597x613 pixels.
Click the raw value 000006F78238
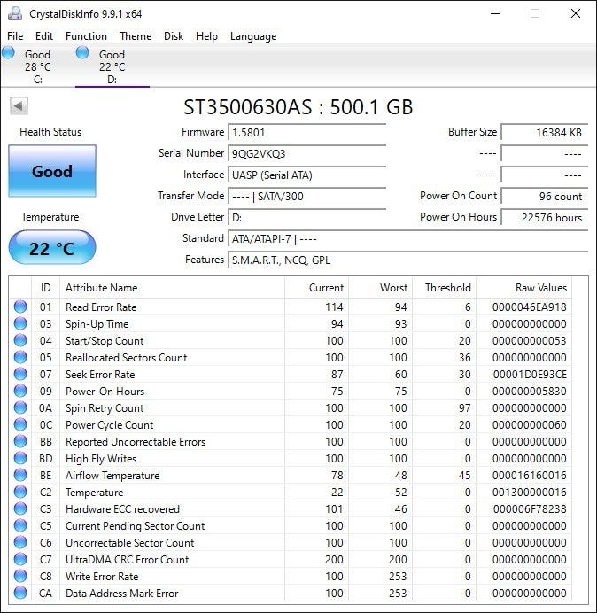coord(530,509)
